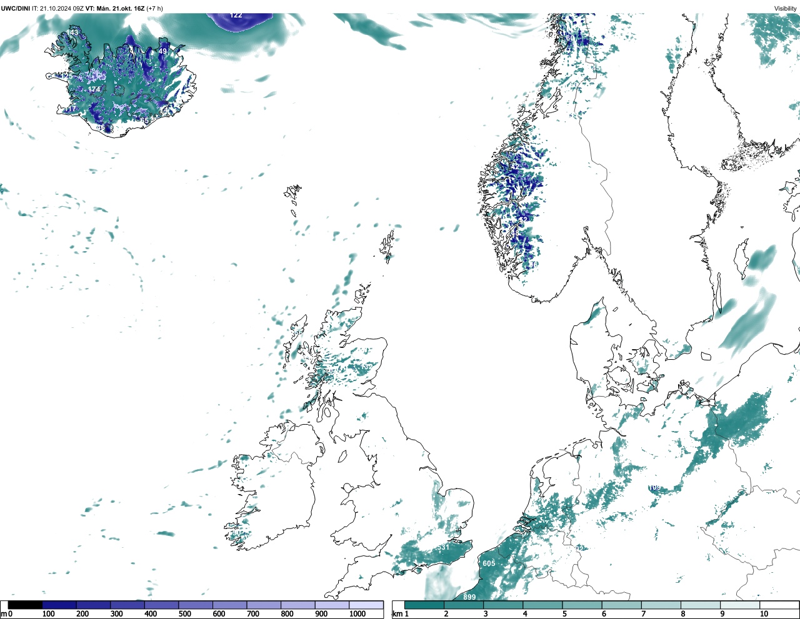Click the '605' value over northern France
Viewport: 800px width, 619px height.
[x=489, y=563]
